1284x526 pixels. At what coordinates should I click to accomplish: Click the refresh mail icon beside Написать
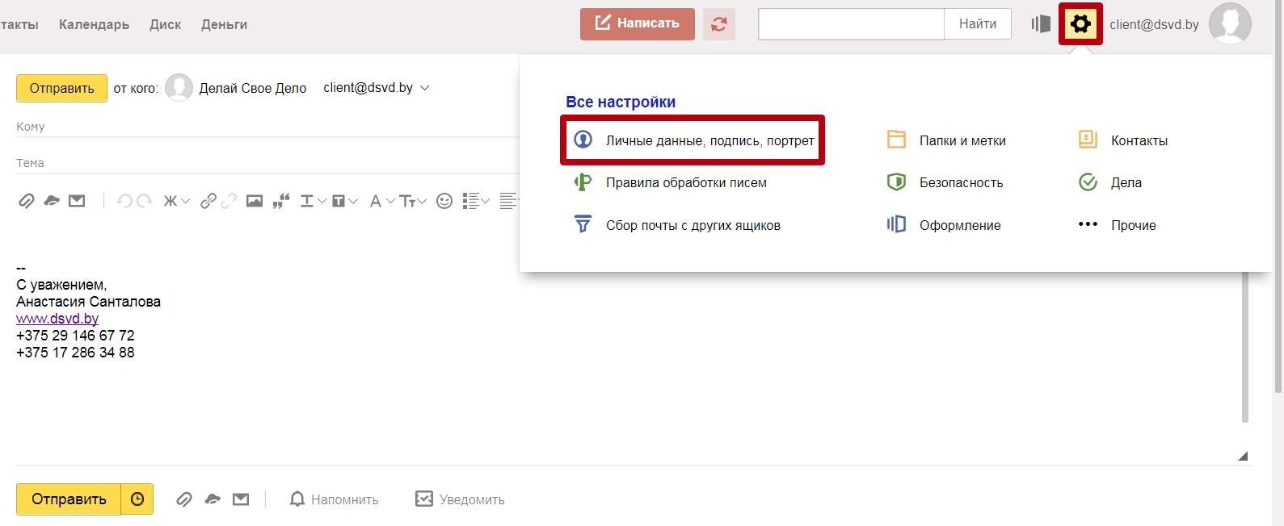click(x=718, y=24)
